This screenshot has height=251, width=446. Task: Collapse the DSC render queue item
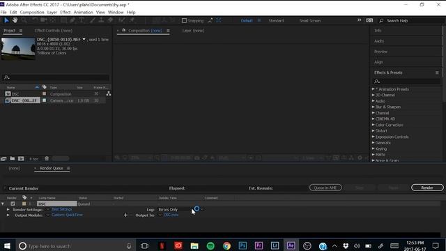[3, 204]
